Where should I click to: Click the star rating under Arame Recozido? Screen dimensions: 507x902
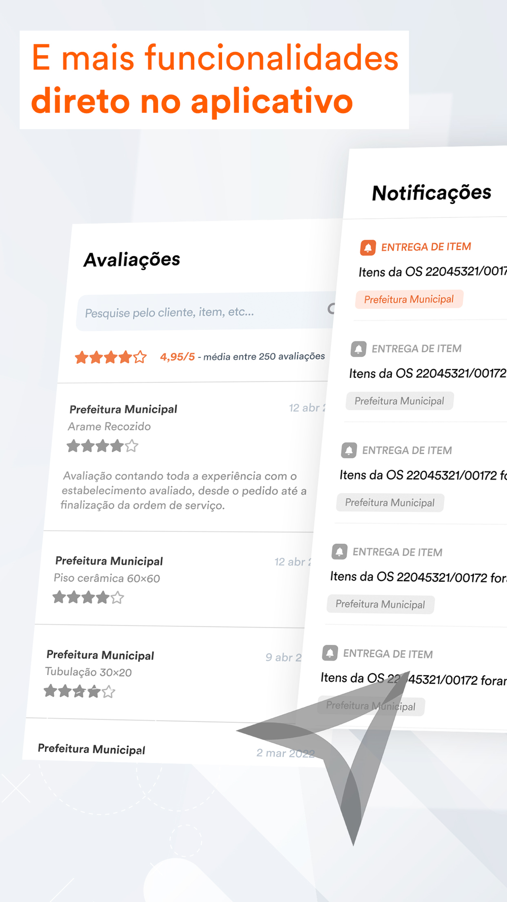(102, 446)
